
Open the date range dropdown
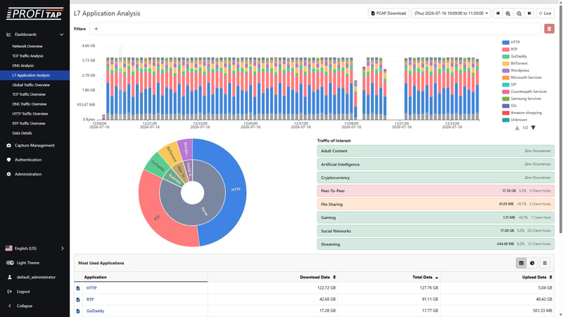tap(451, 13)
